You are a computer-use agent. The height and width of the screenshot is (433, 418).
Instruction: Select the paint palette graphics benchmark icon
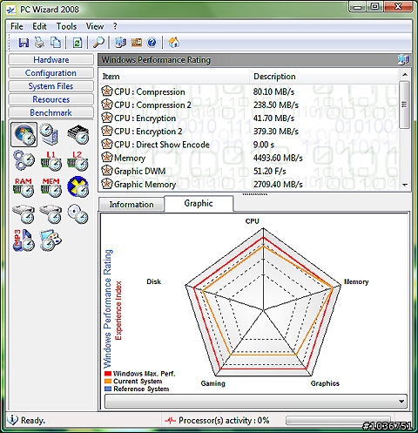click(51, 240)
